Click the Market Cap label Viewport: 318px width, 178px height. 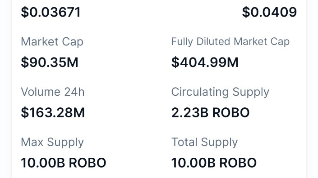(52, 42)
